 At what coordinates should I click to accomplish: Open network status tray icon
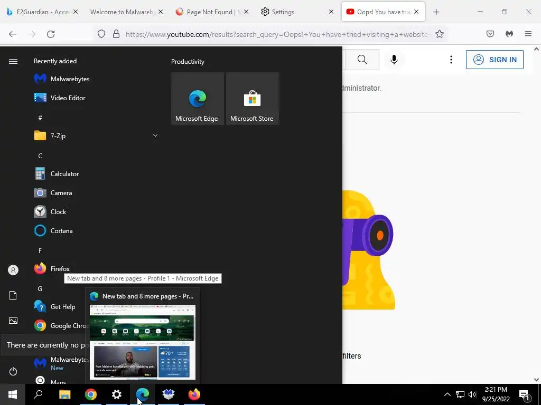click(x=460, y=394)
